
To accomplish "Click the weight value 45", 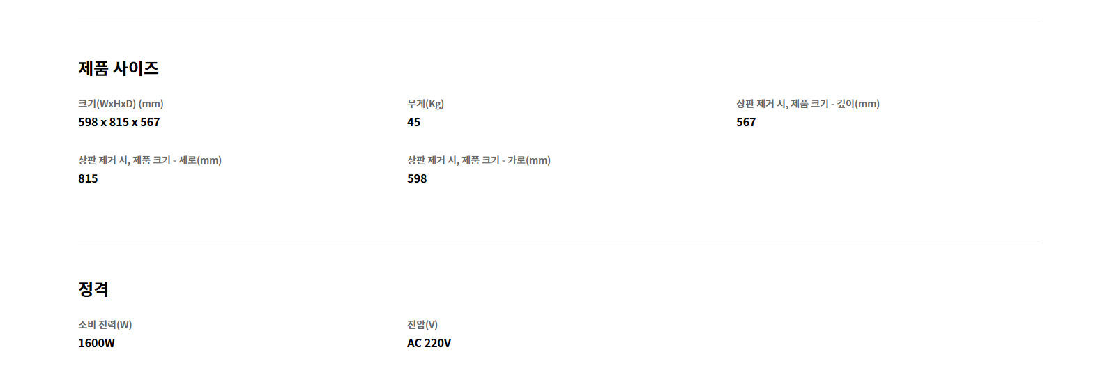I will click(x=414, y=122).
